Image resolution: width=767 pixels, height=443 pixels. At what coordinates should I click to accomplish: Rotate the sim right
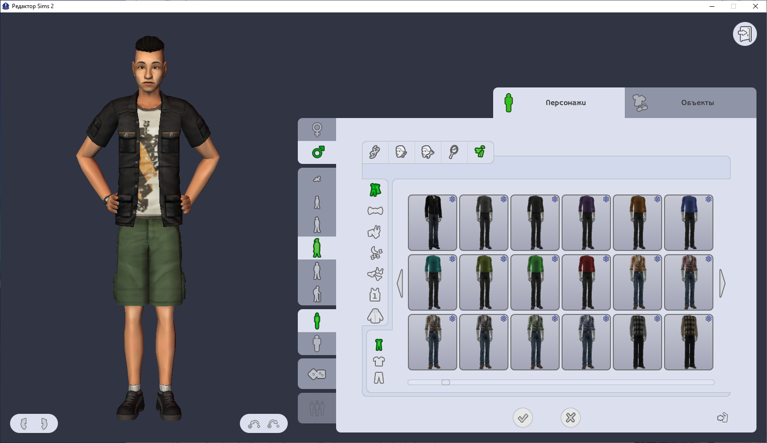[44, 423]
